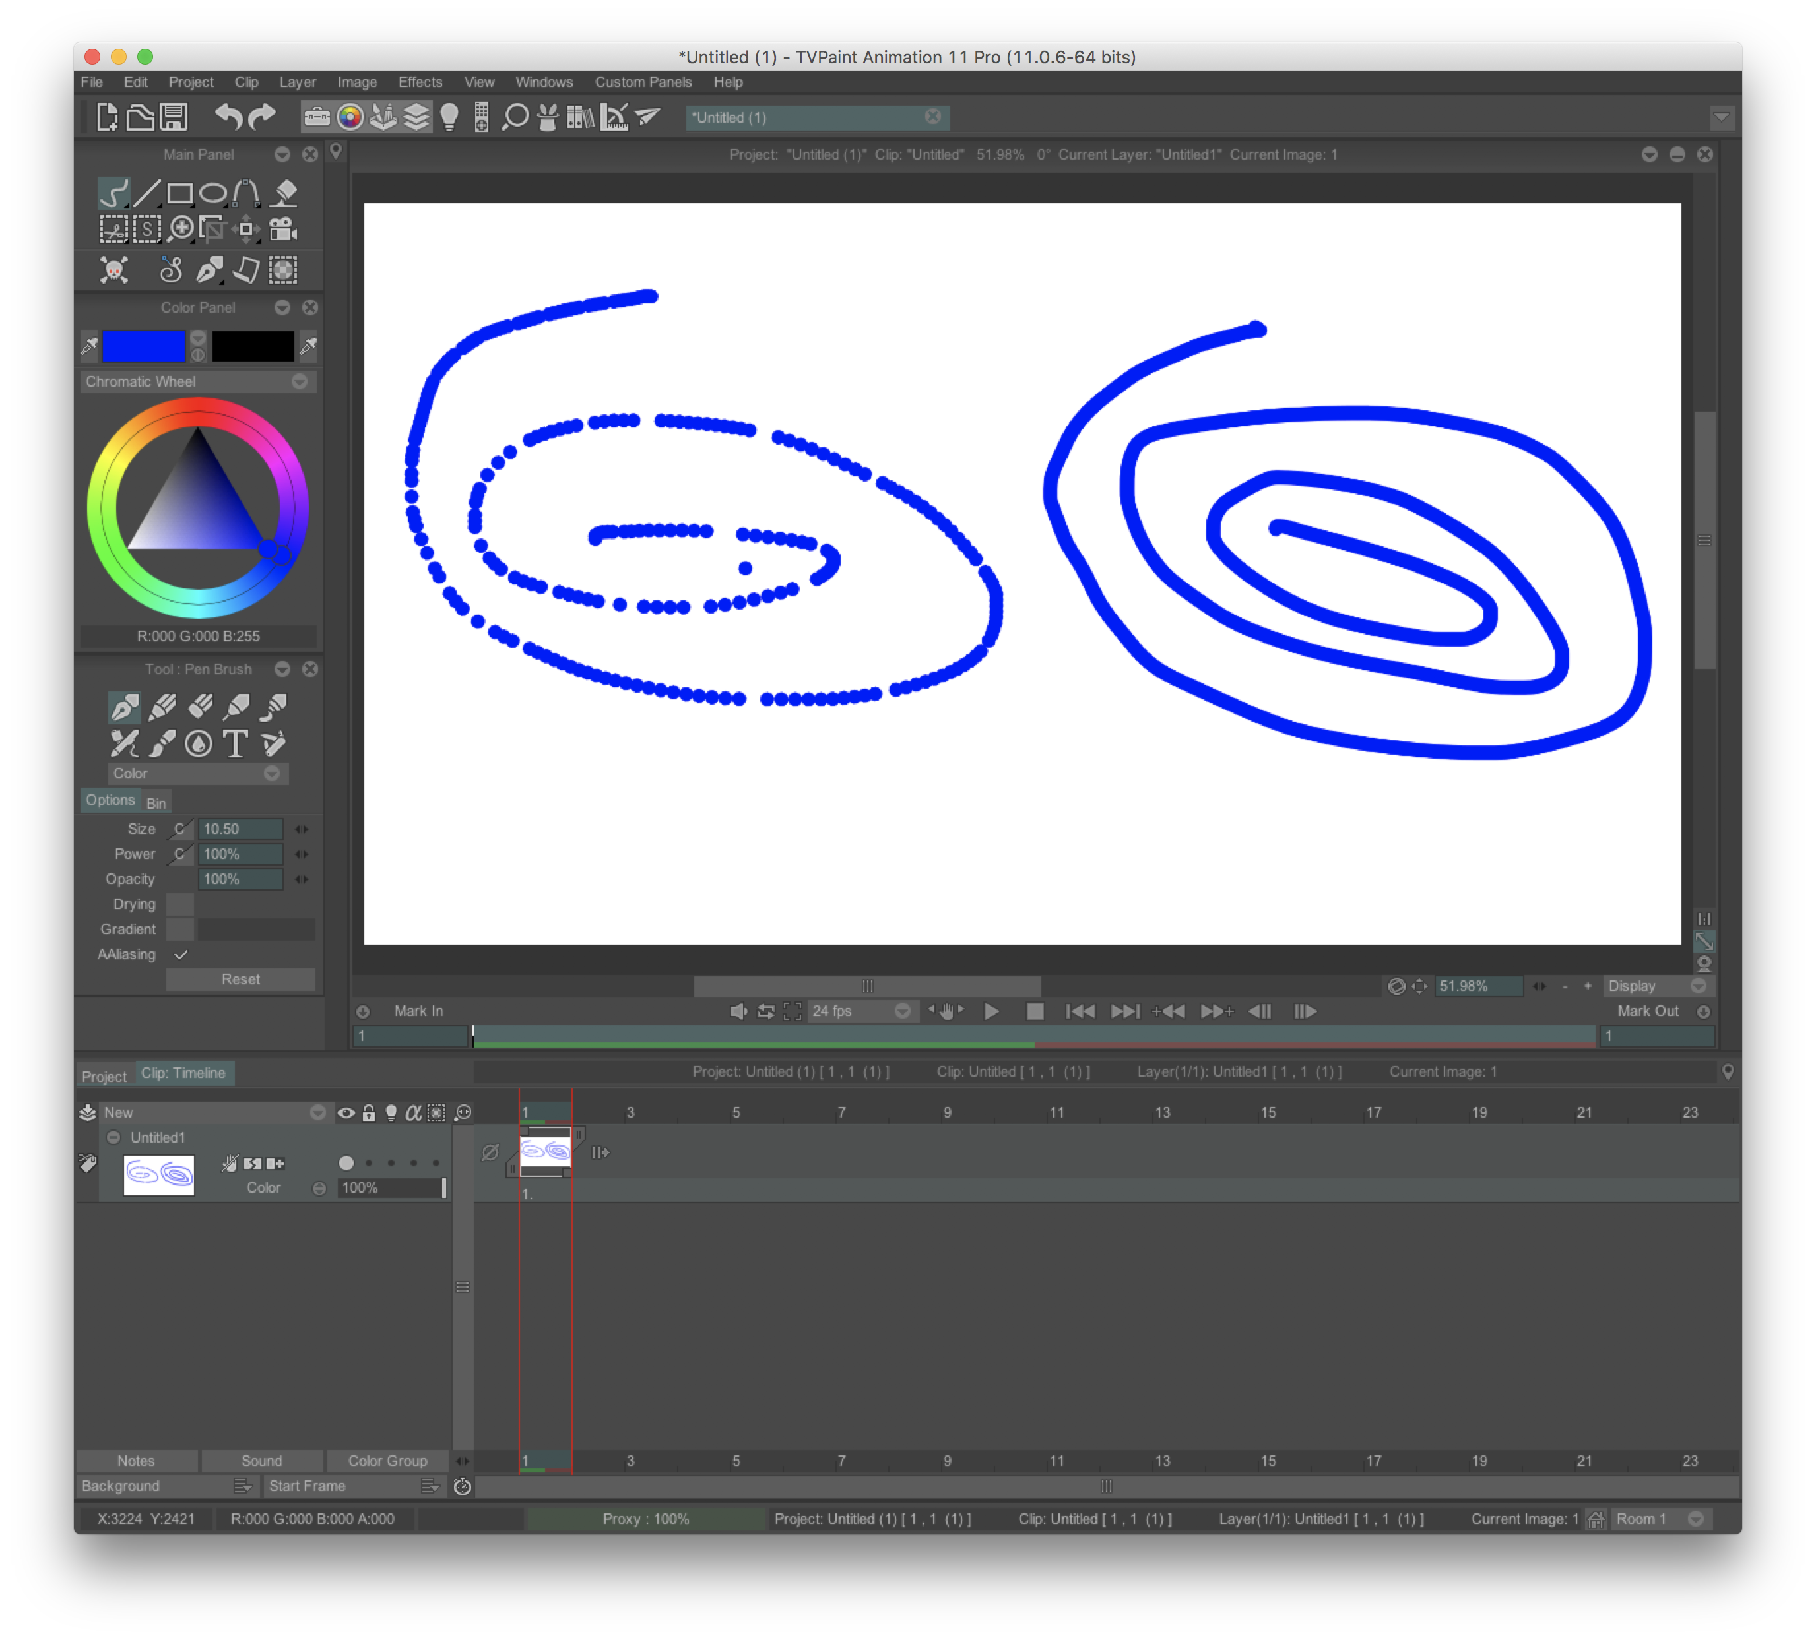Open the Display dropdown
The width and height of the screenshot is (1816, 1640).
(1658, 986)
